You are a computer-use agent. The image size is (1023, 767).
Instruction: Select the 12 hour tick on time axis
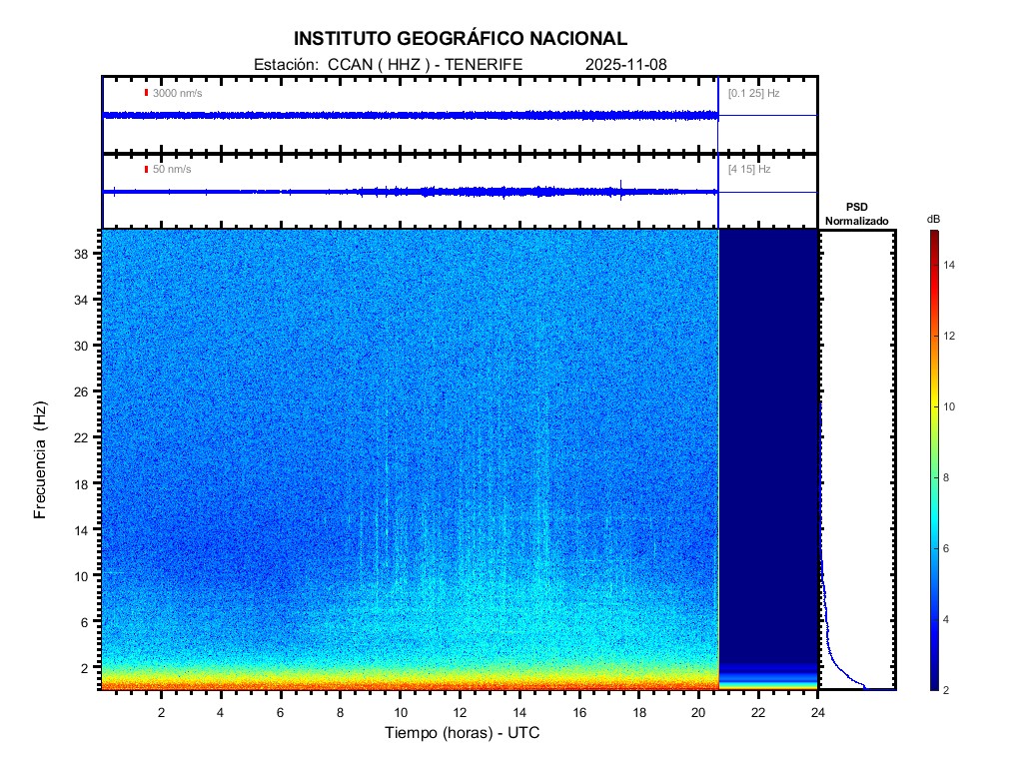(x=460, y=712)
